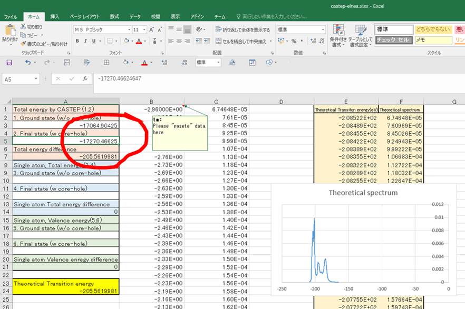This screenshot has height=309, width=465.
Task: Open the File (ファイル) tab
Action: pos(11,17)
